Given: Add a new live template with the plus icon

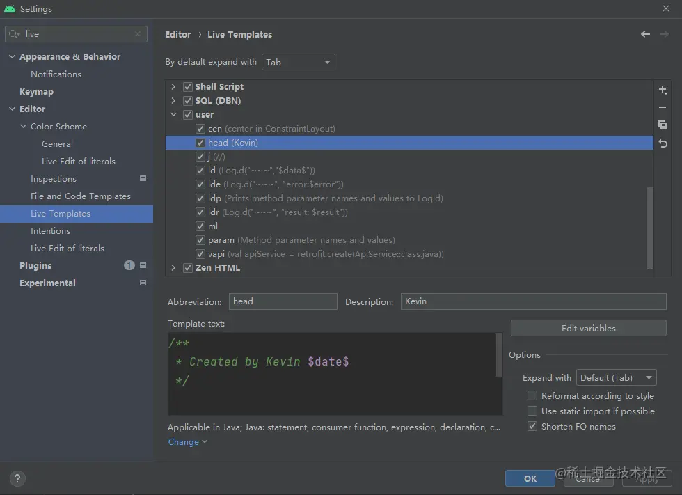Looking at the screenshot, I should (663, 90).
